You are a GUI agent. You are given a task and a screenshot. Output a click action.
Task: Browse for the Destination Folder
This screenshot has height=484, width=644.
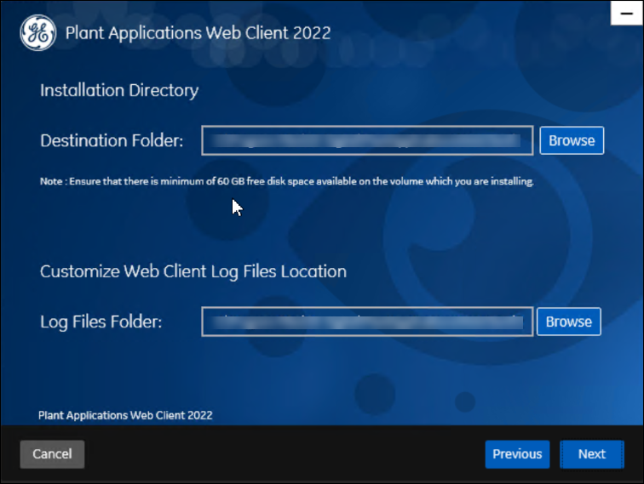coord(572,140)
